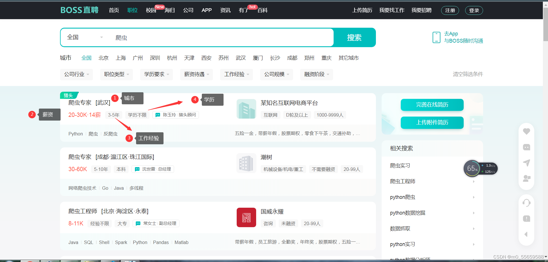Click the 登录 button

(x=474, y=10)
